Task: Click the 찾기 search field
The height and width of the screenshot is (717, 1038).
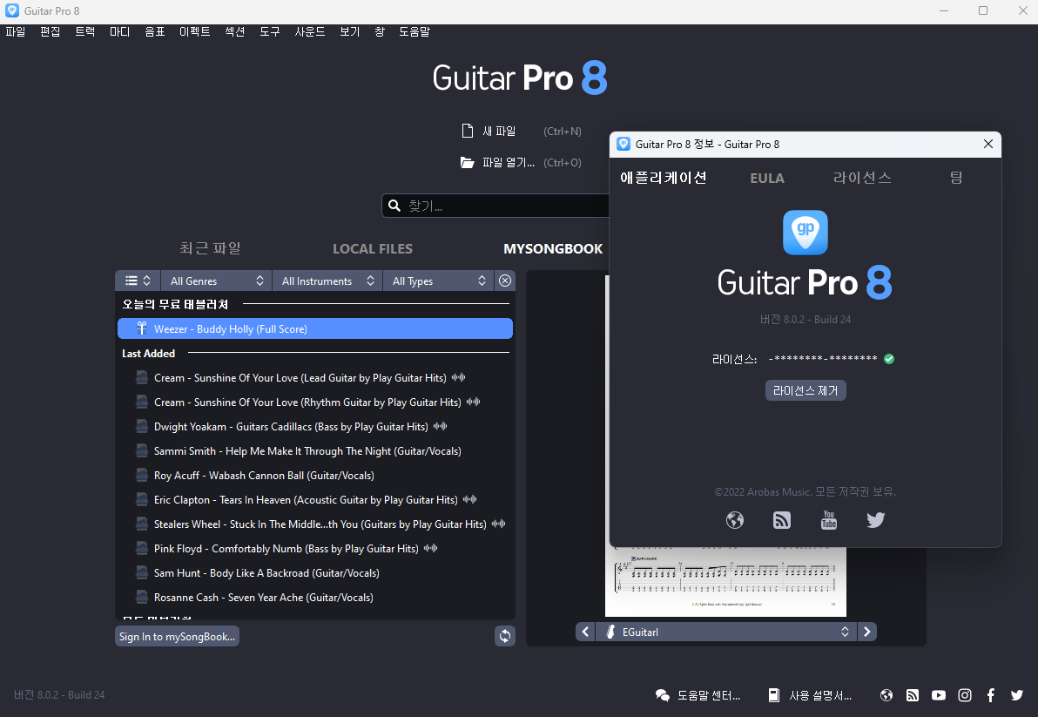Action: [495, 206]
